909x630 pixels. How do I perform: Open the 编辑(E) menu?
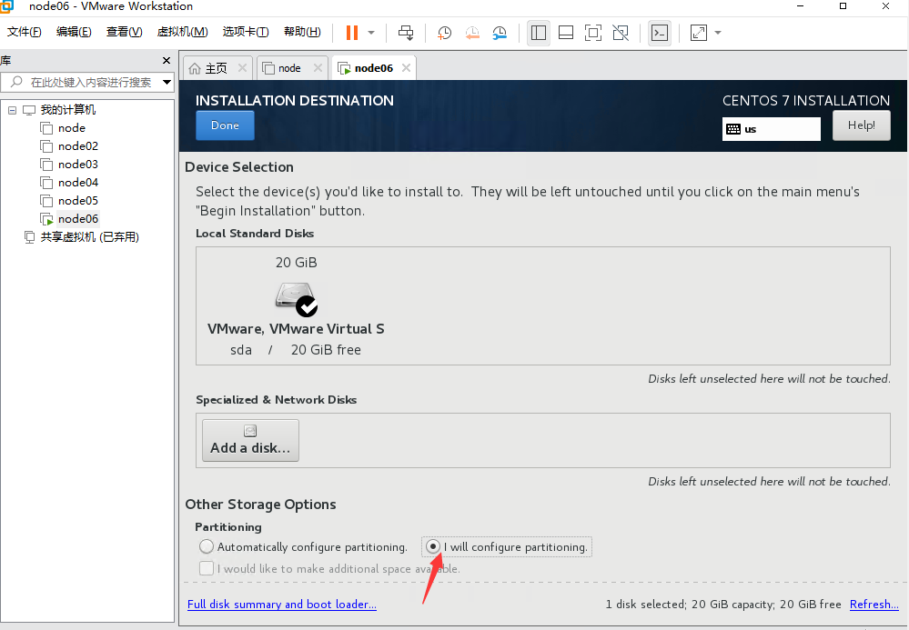74,32
